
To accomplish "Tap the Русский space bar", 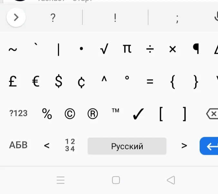I will coord(127,146).
